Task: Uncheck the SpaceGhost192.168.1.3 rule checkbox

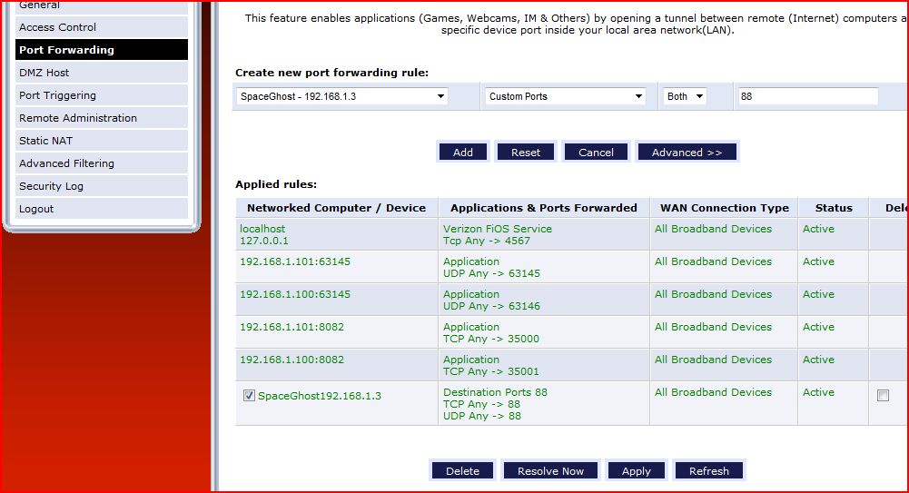Action: coord(249,396)
